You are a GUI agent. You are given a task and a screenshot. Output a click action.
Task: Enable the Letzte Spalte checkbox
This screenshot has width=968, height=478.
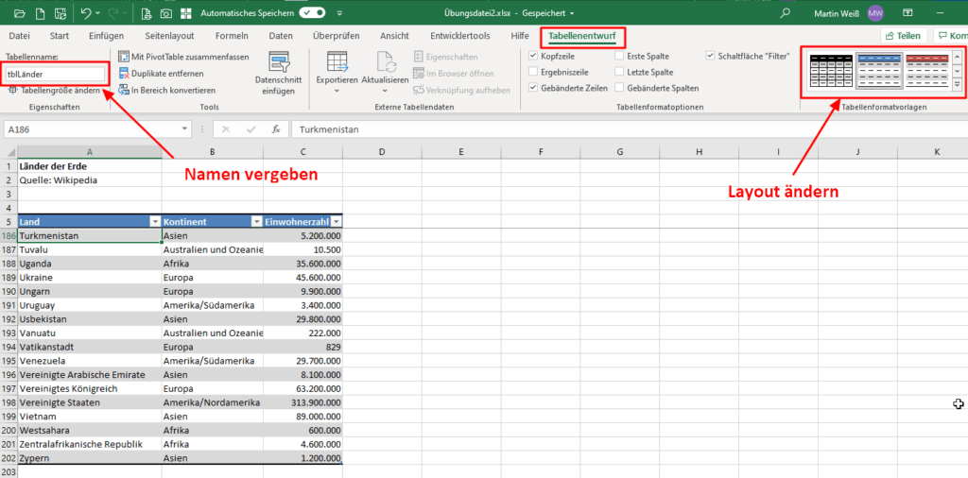(619, 72)
